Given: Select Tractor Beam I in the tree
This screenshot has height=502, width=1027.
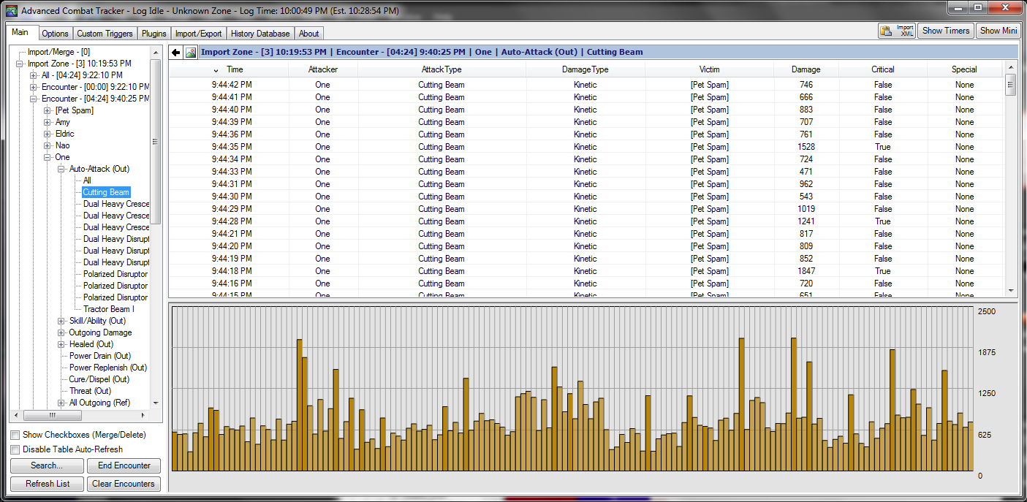Looking at the screenshot, I should pyautogui.click(x=108, y=309).
